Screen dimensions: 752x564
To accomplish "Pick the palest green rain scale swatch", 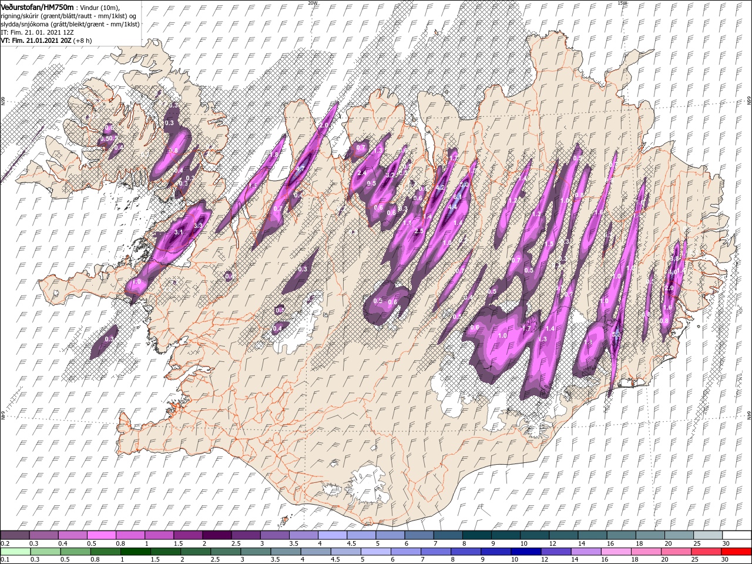I will click(x=15, y=552).
